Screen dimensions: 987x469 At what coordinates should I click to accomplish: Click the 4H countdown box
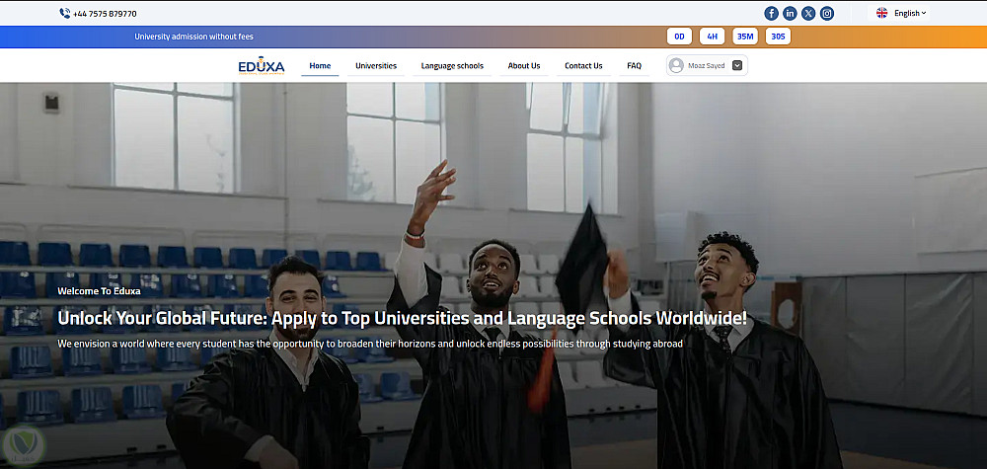click(x=712, y=37)
